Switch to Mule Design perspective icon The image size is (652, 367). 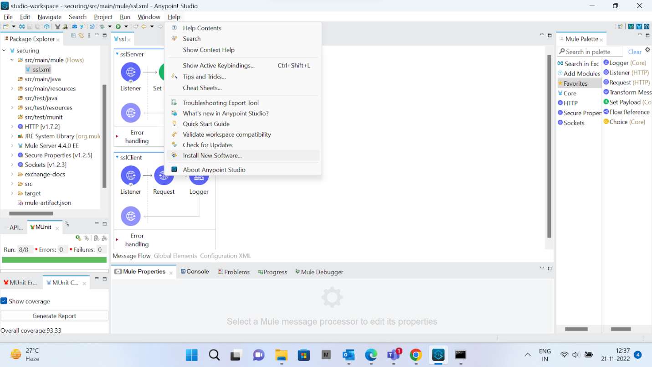639,26
